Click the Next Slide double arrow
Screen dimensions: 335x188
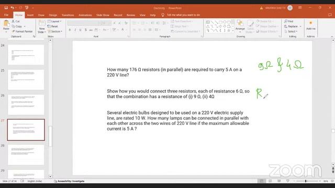pyautogui.click(x=333, y=172)
